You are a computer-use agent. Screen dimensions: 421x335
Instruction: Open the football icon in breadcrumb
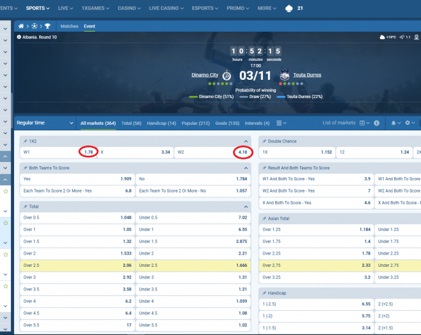(34, 26)
